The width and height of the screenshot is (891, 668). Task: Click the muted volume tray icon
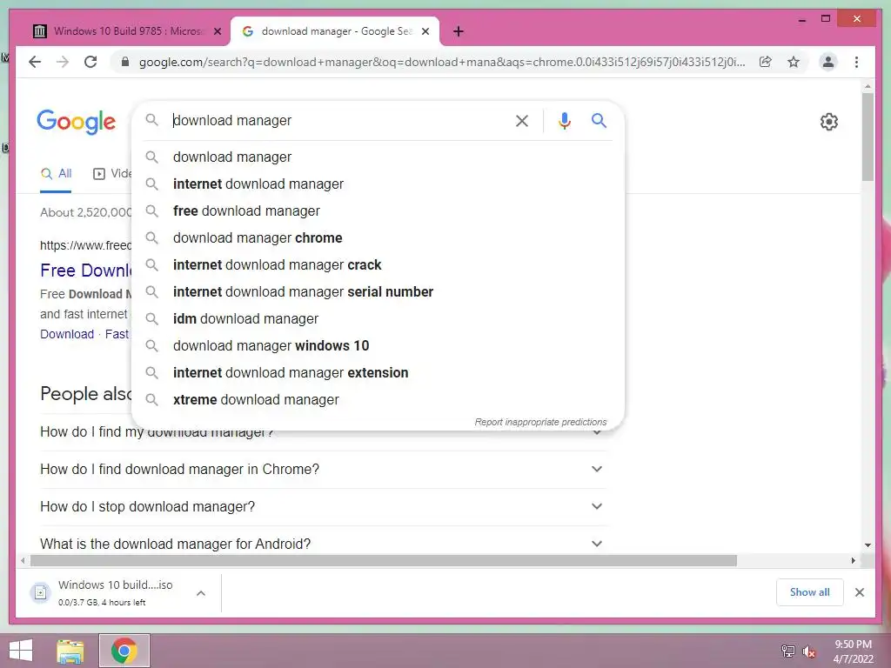click(x=808, y=651)
